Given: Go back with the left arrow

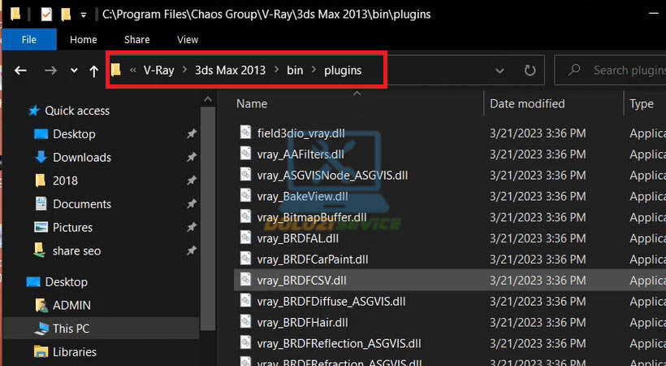Looking at the screenshot, I should (20, 70).
